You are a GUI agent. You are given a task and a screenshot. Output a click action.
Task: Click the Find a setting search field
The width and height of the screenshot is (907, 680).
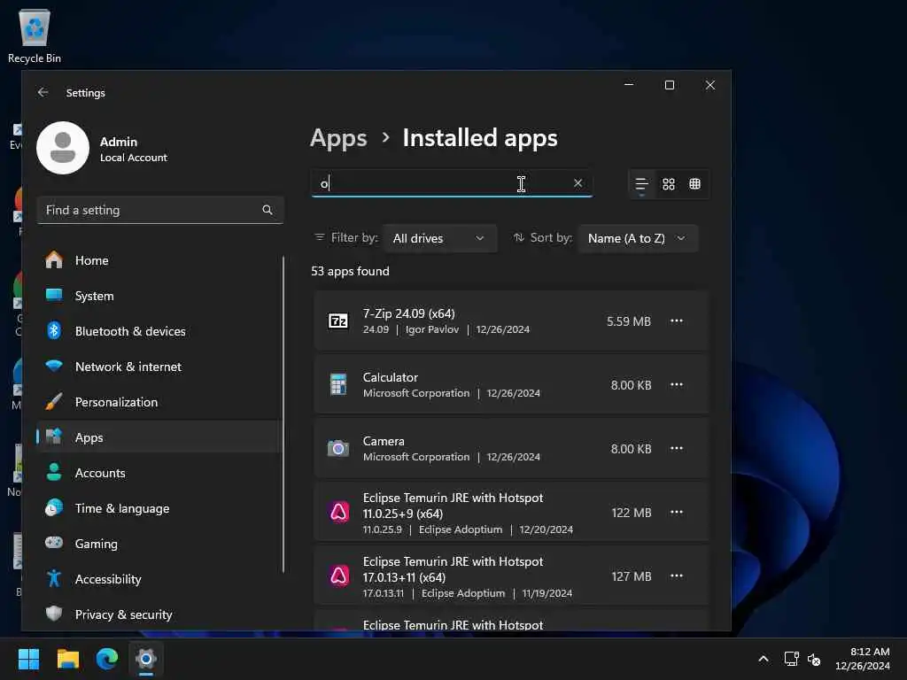159,210
